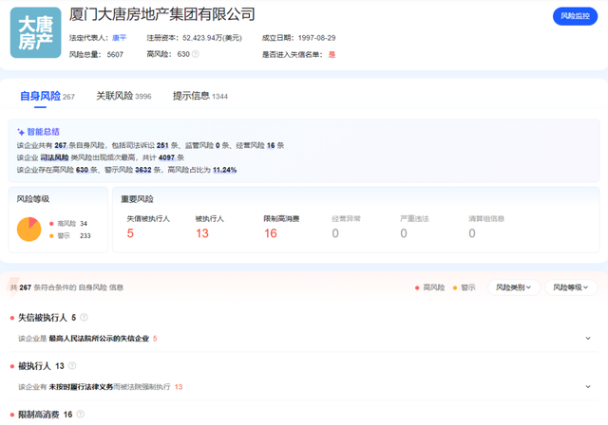Click 成立日期 1997-08-29 value
Image resolution: width=608 pixels, height=425 pixels.
pos(316,38)
